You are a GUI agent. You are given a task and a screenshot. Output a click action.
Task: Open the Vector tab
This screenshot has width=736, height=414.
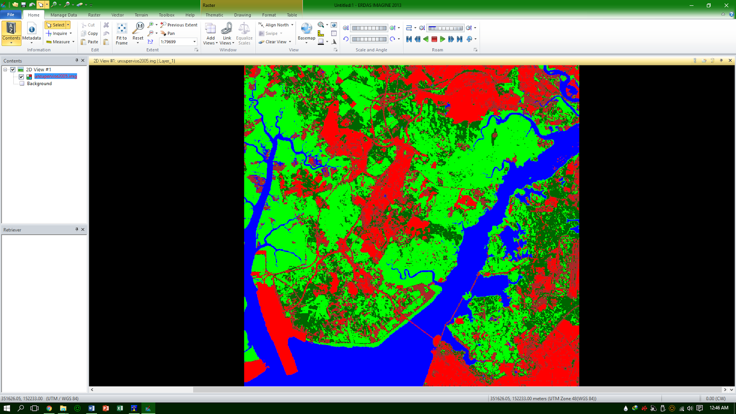pyautogui.click(x=118, y=15)
